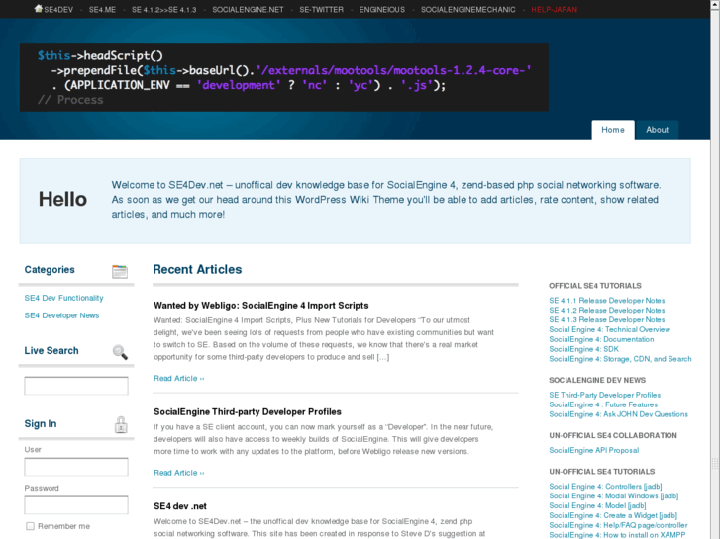Image resolution: width=720 pixels, height=539 pixels.
Task: Open SocialEngine 4 : Future Features
Action: point(603,404)
